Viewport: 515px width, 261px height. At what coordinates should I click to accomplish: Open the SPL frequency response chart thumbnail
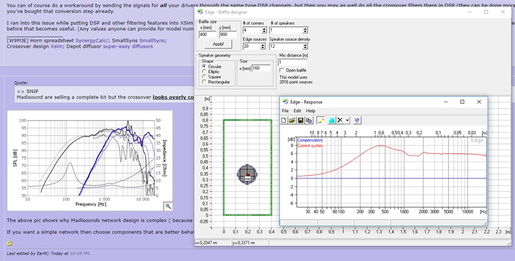click(x=90, y=160)
